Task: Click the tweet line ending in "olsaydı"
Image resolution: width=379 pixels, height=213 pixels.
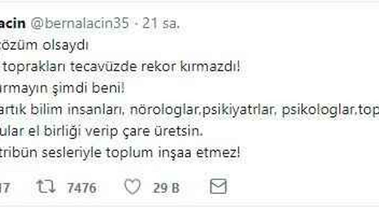Action: click(44, 46)
